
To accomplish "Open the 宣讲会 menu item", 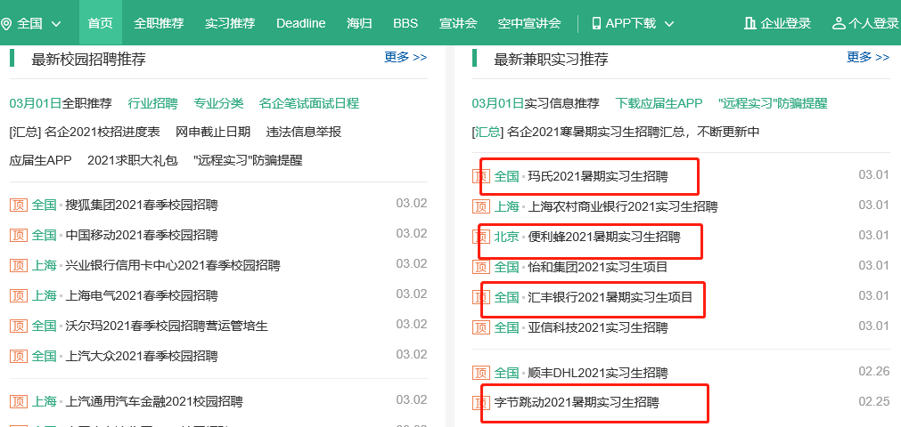I will [458, 23].
